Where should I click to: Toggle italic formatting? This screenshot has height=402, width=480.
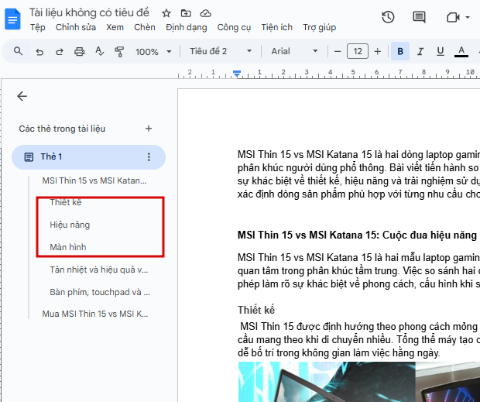coord(420,51)
